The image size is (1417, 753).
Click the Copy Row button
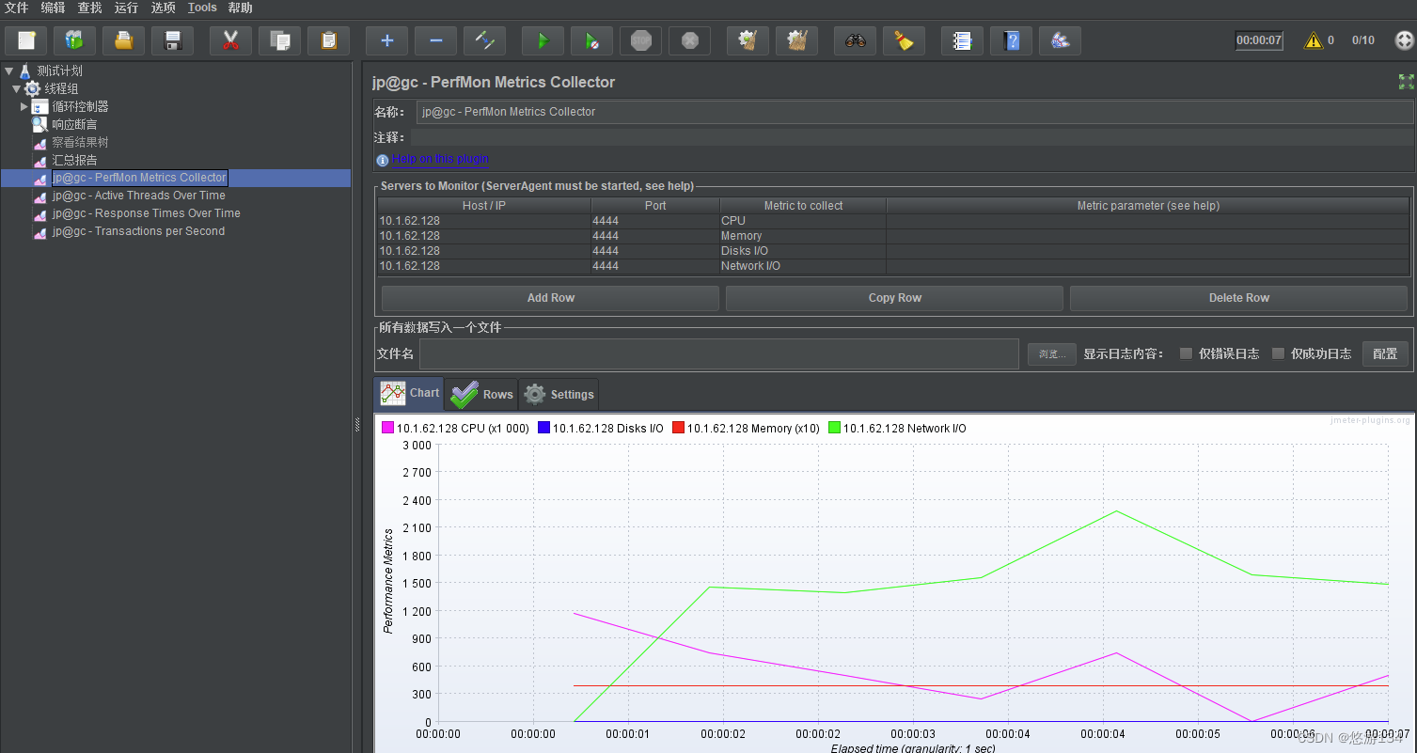[x=894, y=298]
